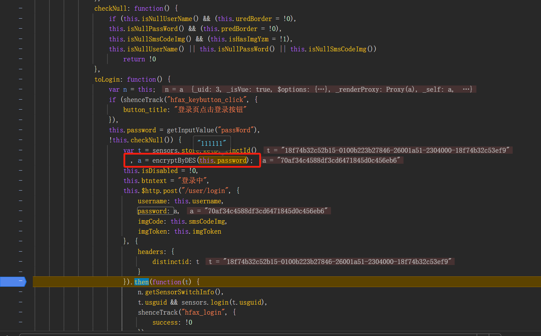Click the gutter dash beside the 'success: !0' line

coord(21,322)
